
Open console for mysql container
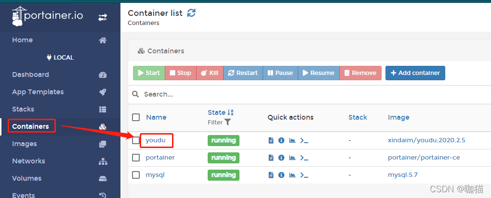[x=304, y=175]
